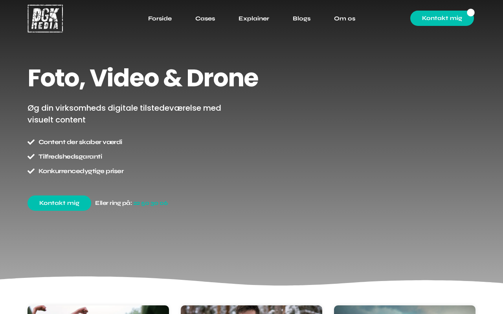The width and height of the screenshot is (503, 314).
Task: Call the phone number 22 50 30 06
Action: click(151, 203)
